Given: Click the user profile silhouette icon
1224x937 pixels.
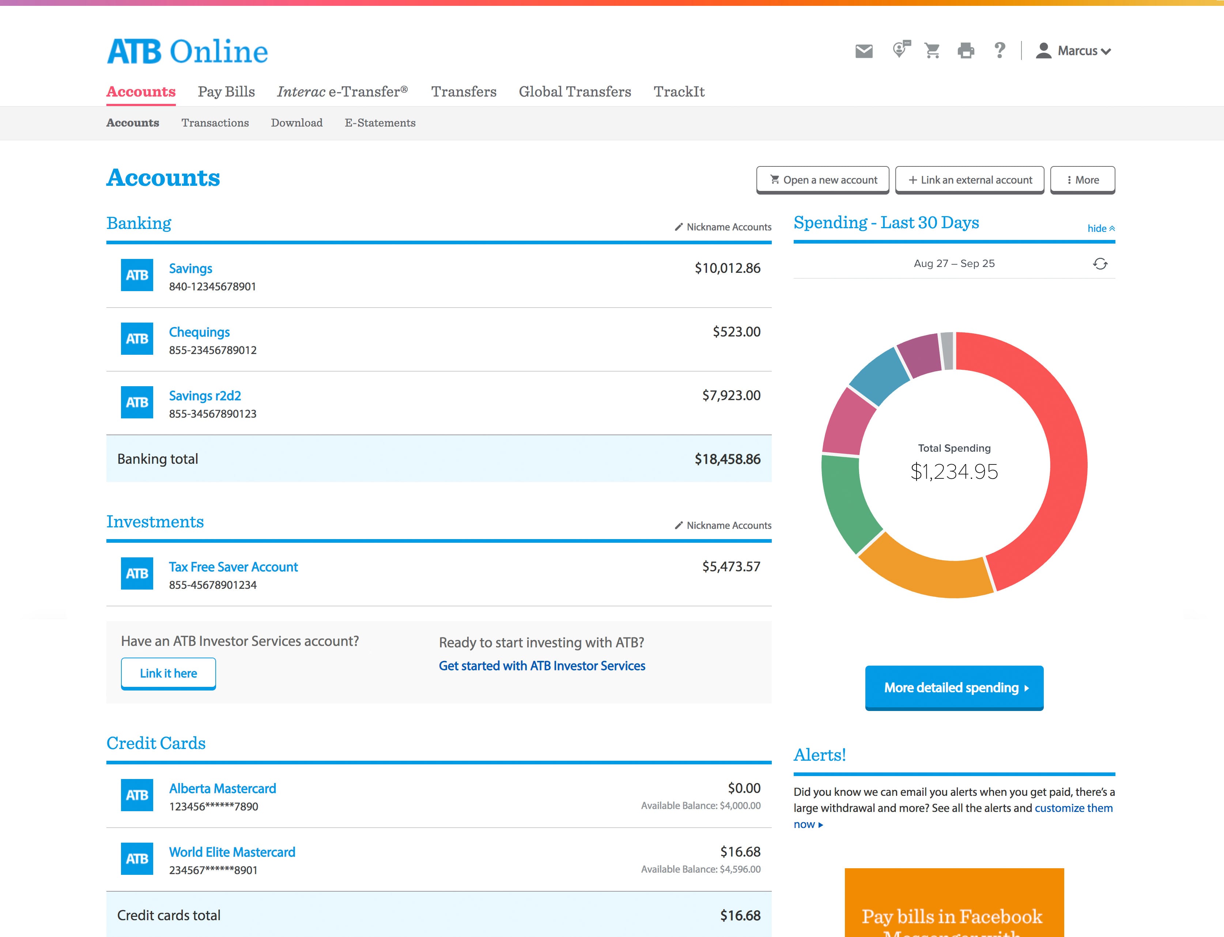Looking at the screenshot, I should 1043,51.
